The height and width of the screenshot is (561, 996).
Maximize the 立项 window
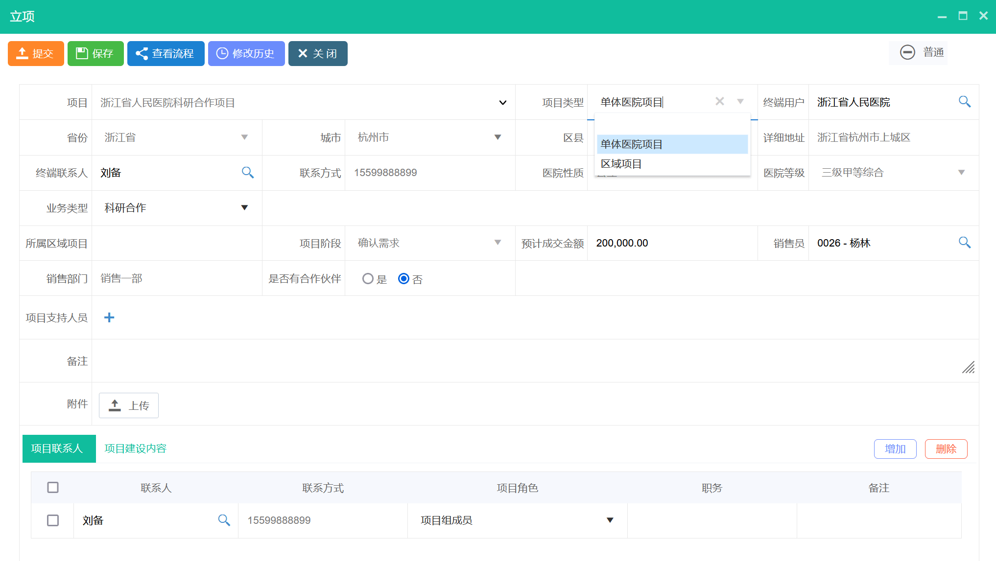[x=963, y=16]
